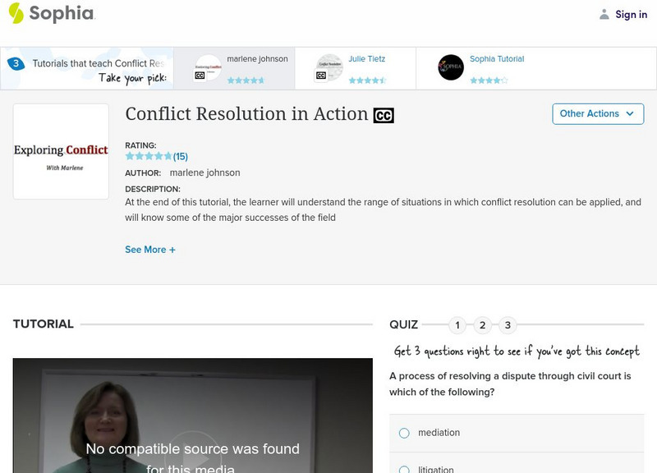Viewport: 657px width, 473px height.
Task: Select marlene johnson tutorial thumbnail
Action: pyautogui.click(x=209, y=67)
